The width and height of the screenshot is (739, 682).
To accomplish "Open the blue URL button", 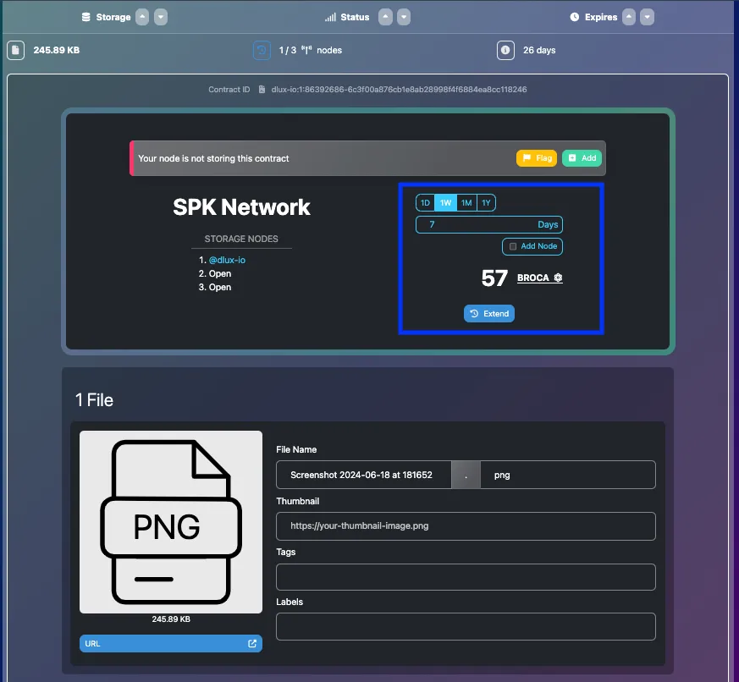I will [x=171, y=643].
